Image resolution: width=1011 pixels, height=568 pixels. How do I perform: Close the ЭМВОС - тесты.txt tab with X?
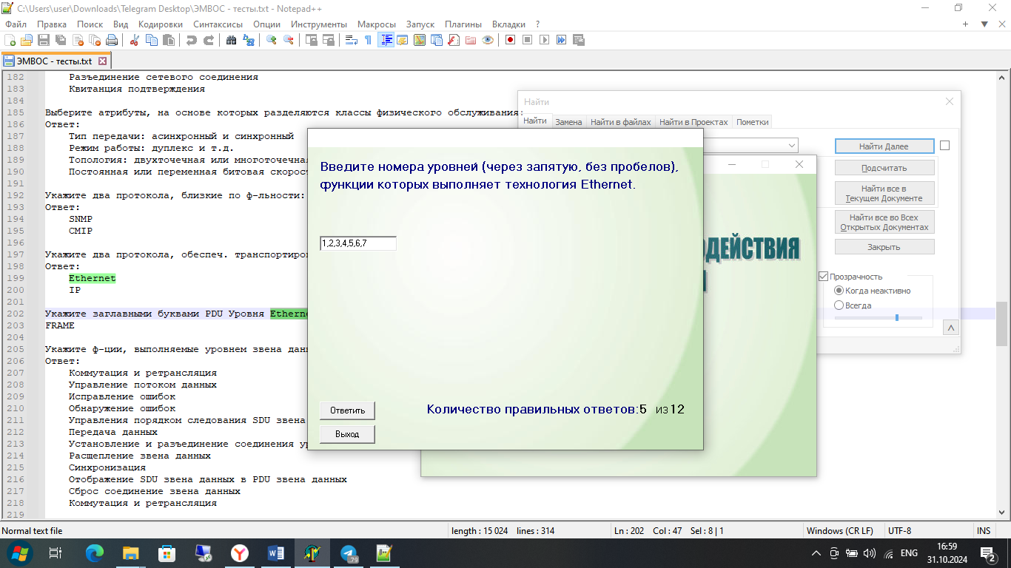103,61
